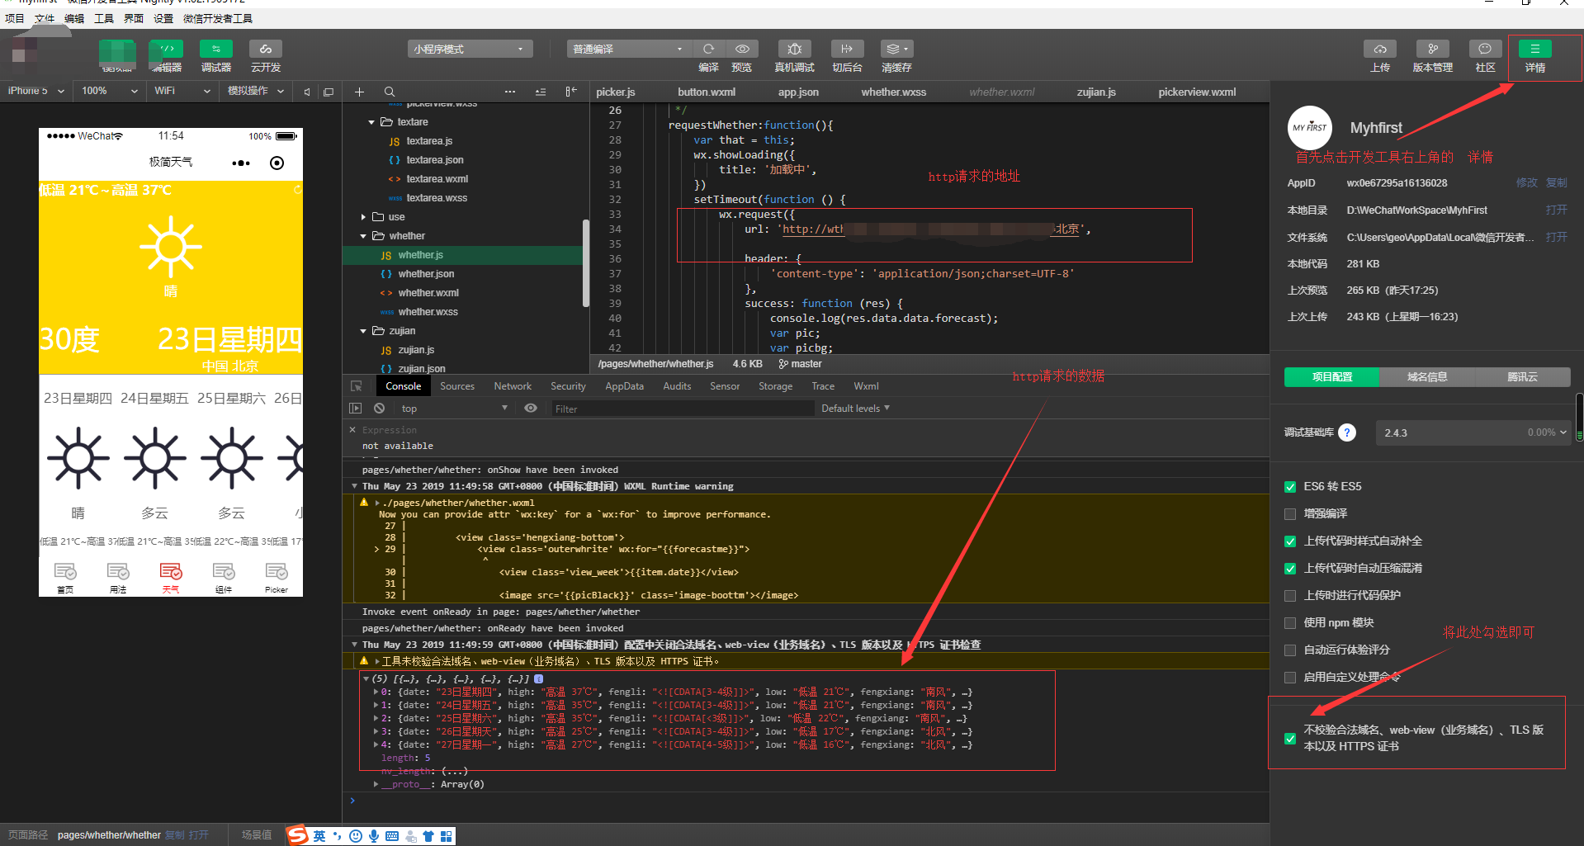Image resolution: width=1584 pixels, height=846 pixels.
Task: Open Version Management (版本管理) icon
Action: tap(1433, 49)
